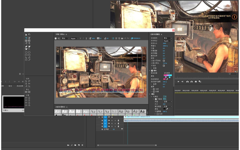Enable the Sheen checkbox under Fill
The image size is (240, 150).
tap(154, 89)
